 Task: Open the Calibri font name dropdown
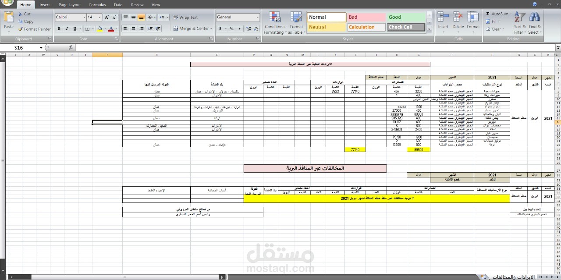pyautogui.click(x=84, y=18)
